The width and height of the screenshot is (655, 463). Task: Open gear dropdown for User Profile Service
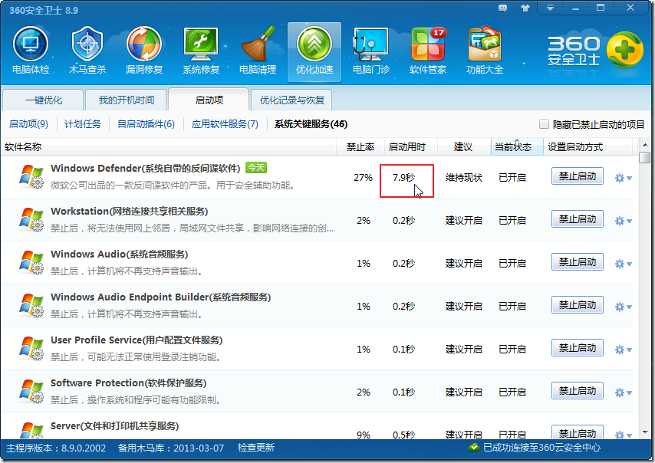[x=624, y=350]
